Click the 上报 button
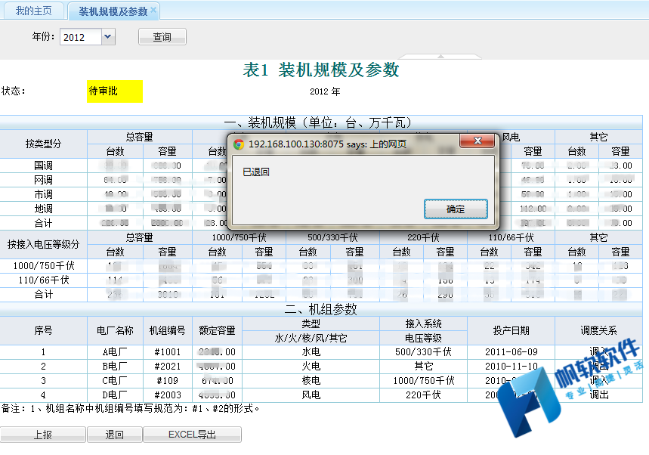649x455 pixels. click(42, 435)
